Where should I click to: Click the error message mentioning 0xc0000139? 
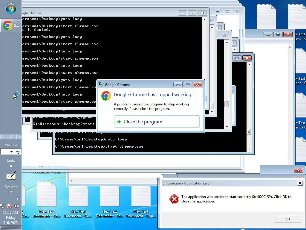coord(236,199)
